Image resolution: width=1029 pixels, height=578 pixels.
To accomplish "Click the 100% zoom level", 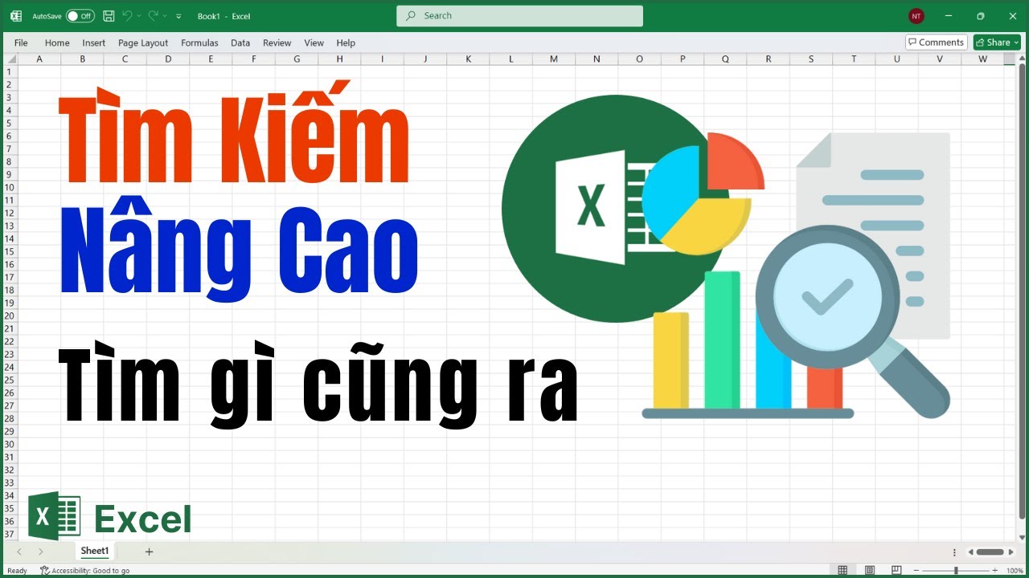I will 1015,571.
